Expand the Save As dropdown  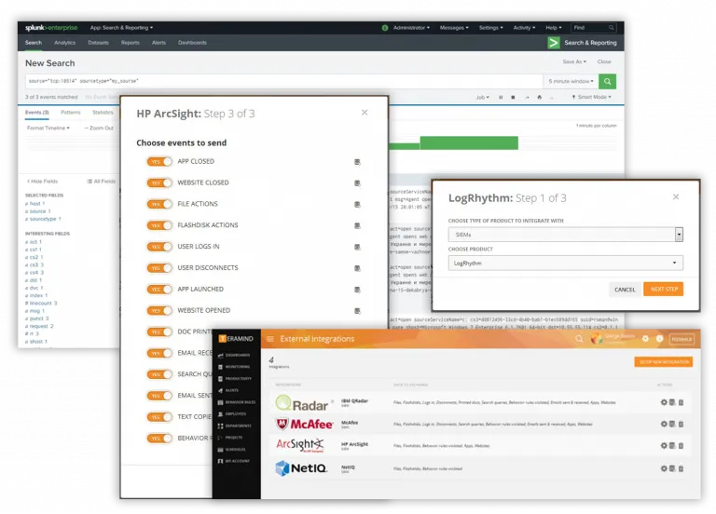pos(574,61)
